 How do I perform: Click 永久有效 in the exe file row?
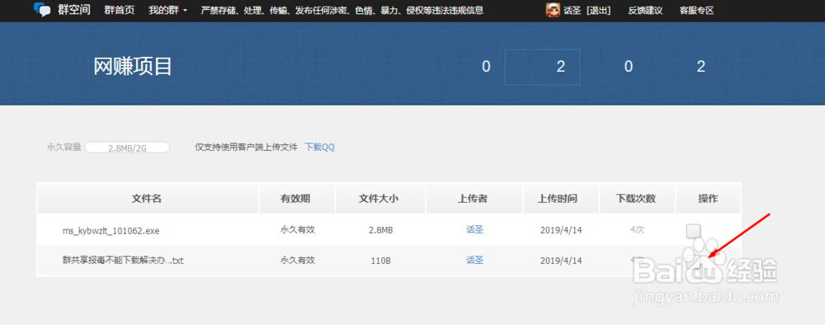point(298,230)
